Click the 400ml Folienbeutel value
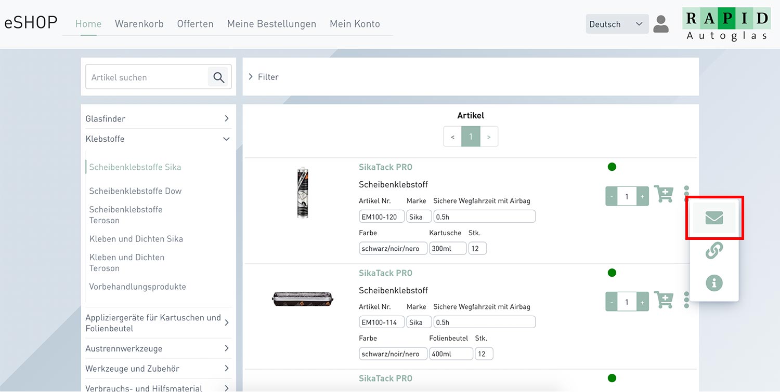The image size is (780, 392). click(x=451, y=354)
